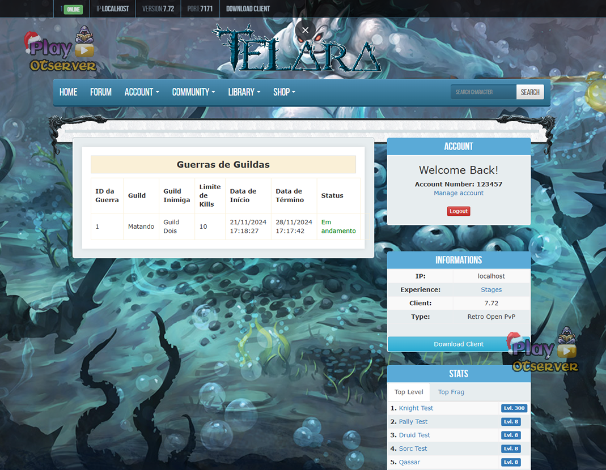Click the Stats panel header

coord(459,374)
